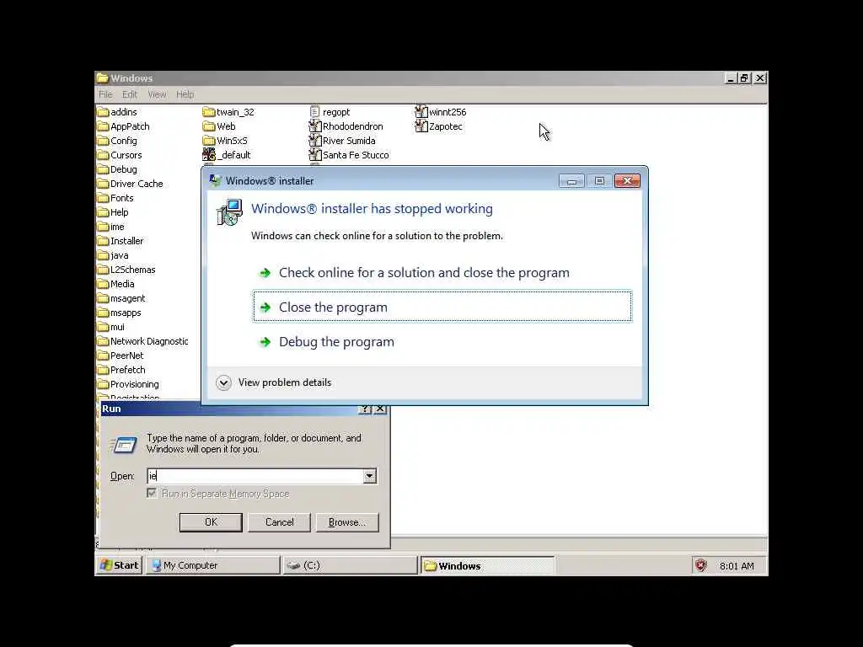
Task: Open the File menu in Windows folder
Action: pos(105,94)
